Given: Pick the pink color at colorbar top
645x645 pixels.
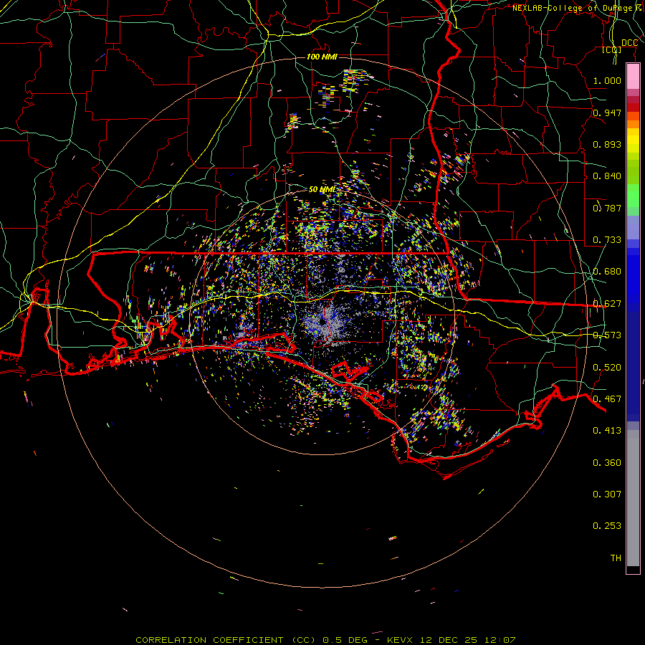Looking at the screenshot, I should (633, 76).
